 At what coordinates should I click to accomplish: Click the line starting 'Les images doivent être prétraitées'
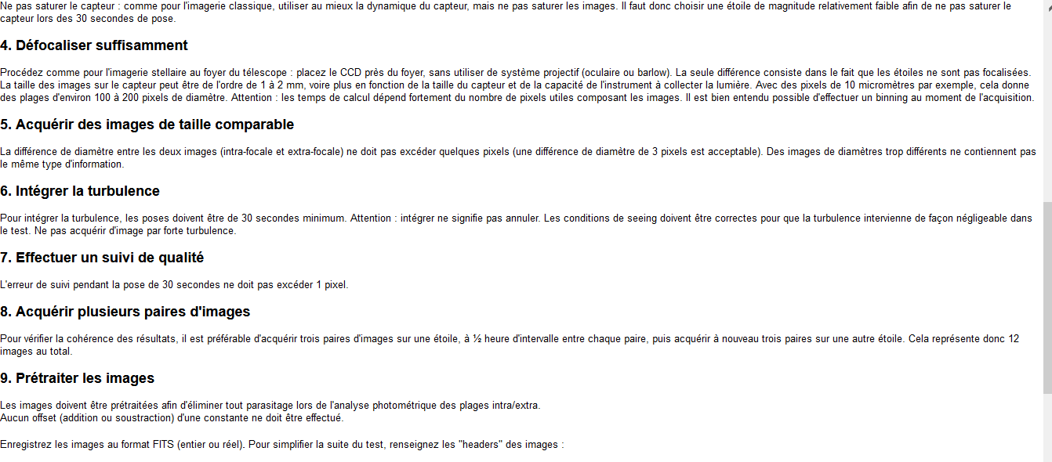(270, 405)
